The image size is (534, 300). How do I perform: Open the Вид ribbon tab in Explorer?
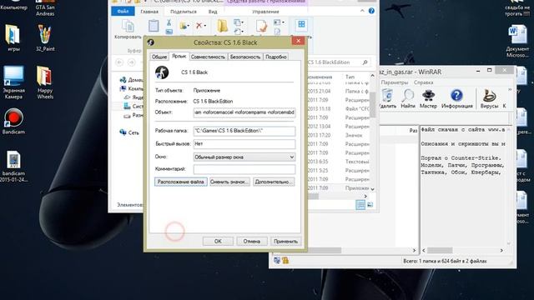tap(213, 12)
